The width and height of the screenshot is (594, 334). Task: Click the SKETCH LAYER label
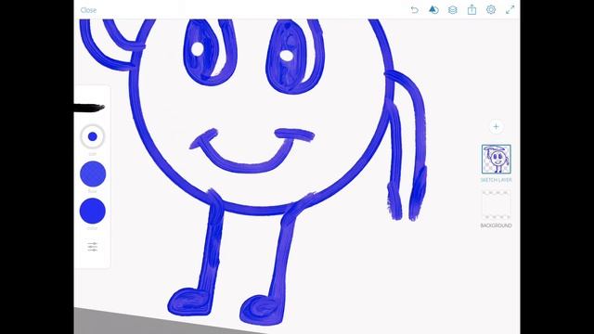(497, 180)
